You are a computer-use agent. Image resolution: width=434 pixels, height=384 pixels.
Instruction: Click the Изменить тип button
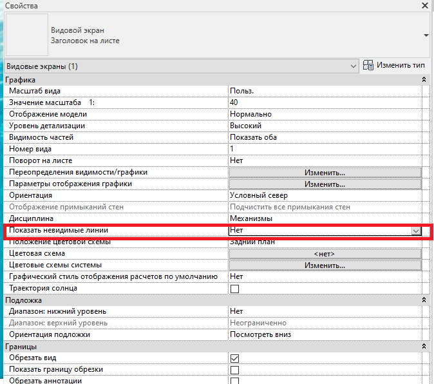coord(394,65)
